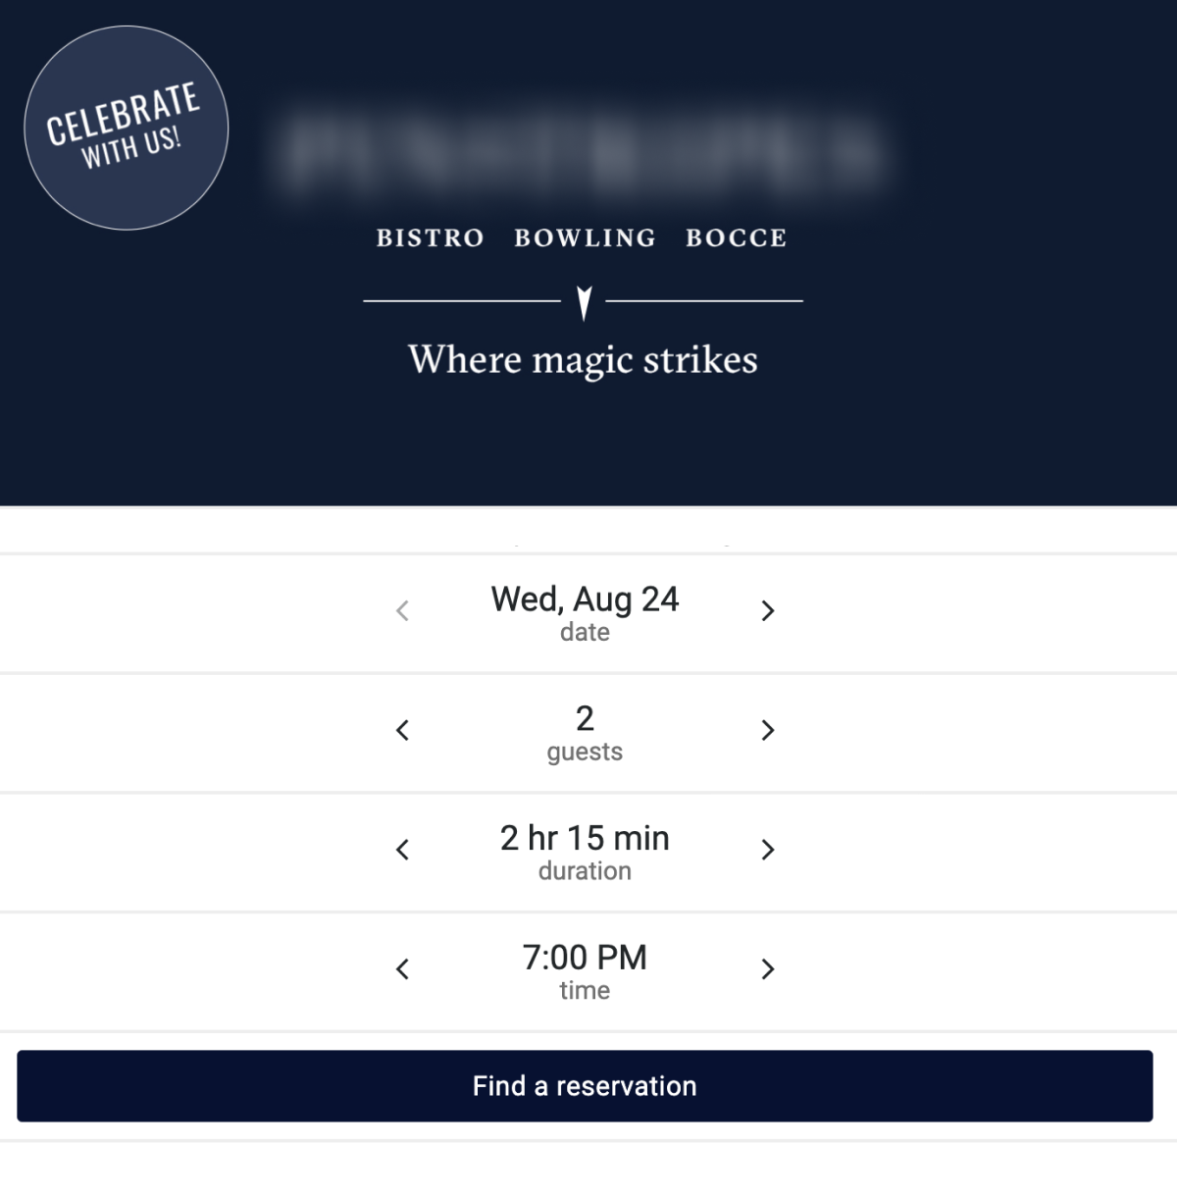Select a later reservation time
The width and height of the screenshot is (1177, 1198).
pos(769,969)
